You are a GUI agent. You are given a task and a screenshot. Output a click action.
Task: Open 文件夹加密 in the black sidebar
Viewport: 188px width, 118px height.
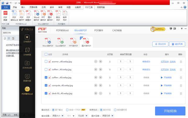tap(27, 65)
